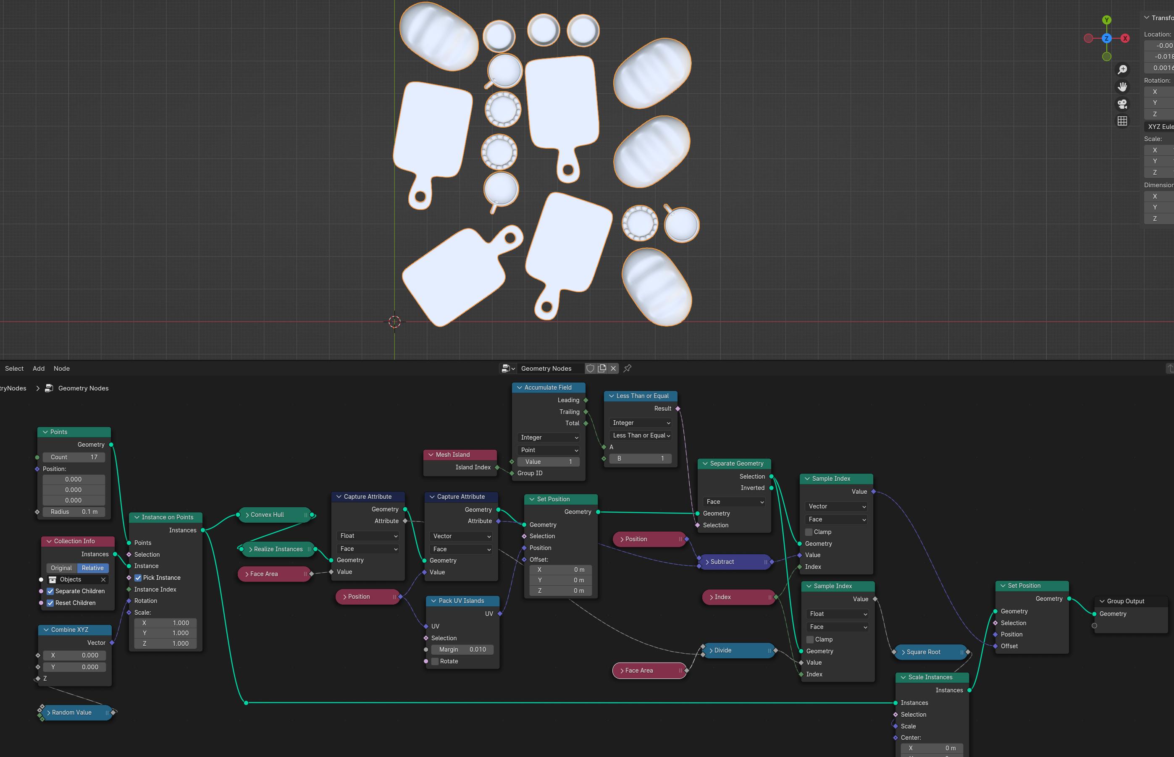Screen dimensions: 1174x757
Task: Click the collection icon in the Collection Info node
Action: (53, 579)
